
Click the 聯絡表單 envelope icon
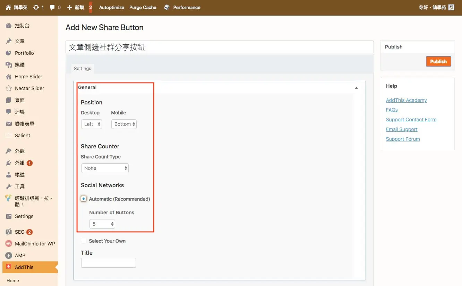point(9,124)
